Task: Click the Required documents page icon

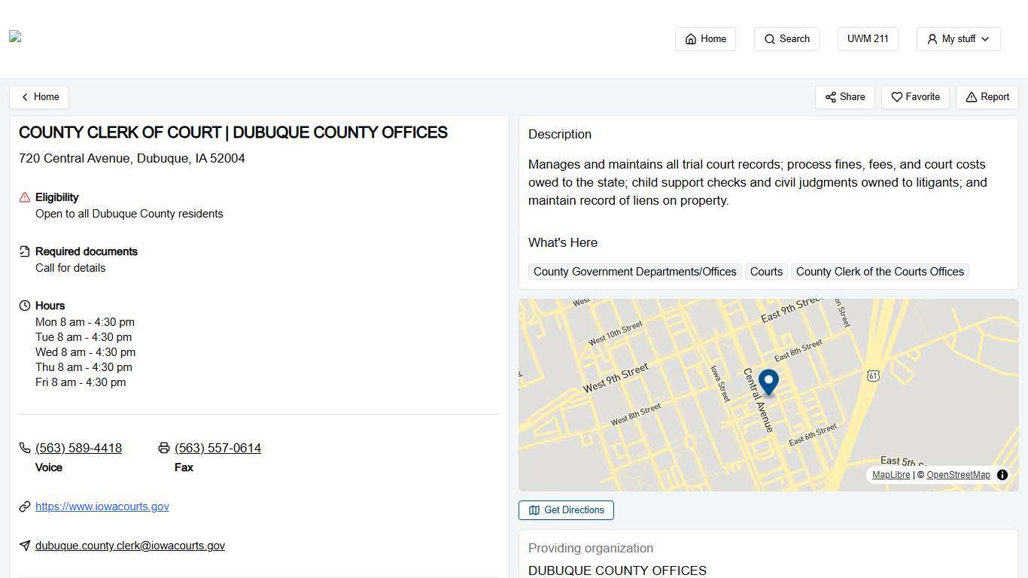Action: 24,251
